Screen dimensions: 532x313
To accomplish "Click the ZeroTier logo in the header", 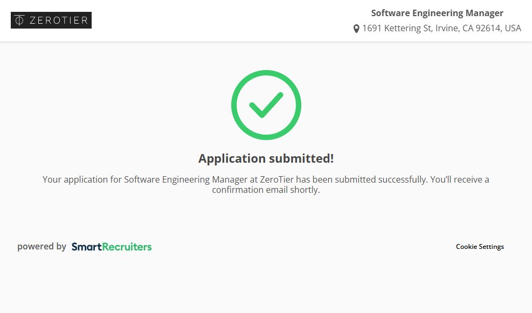I will 51,20.
